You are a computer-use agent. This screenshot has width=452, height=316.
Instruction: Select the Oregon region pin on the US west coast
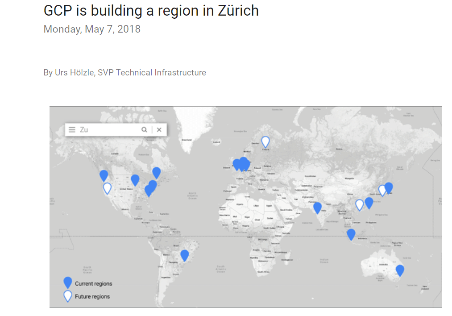click(x=104, y=173)
